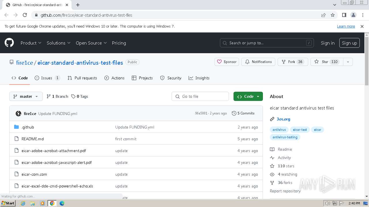Click Learn more link in update bar
Image resolution: width=369 pixels, height=207 pixels.
click(346, 26)
